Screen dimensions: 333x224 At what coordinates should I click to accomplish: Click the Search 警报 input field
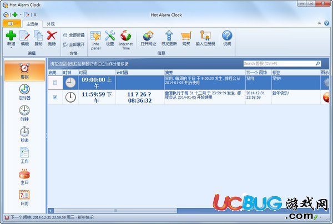(x=279, y=63)
